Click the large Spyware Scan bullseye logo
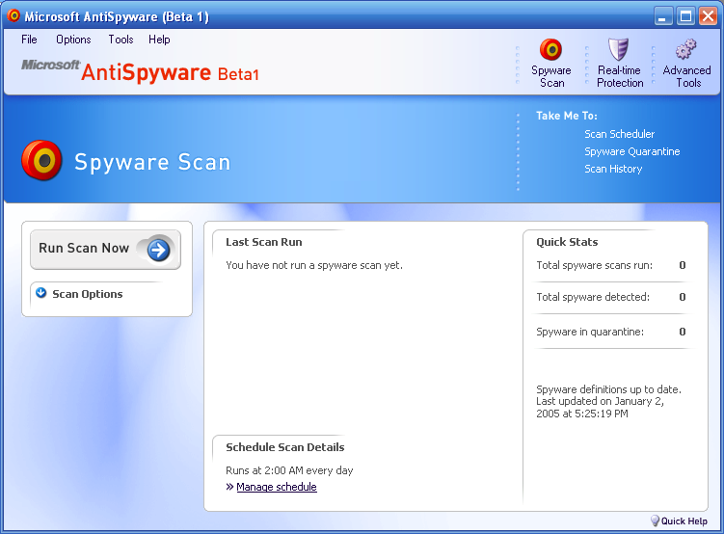Screen dimensions: 724x534 tap(41, 160)
